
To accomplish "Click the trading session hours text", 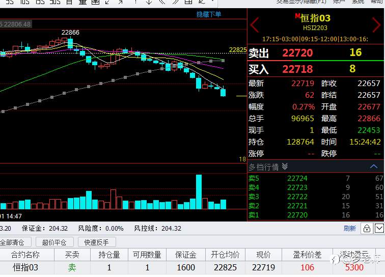I will [315, 39].
